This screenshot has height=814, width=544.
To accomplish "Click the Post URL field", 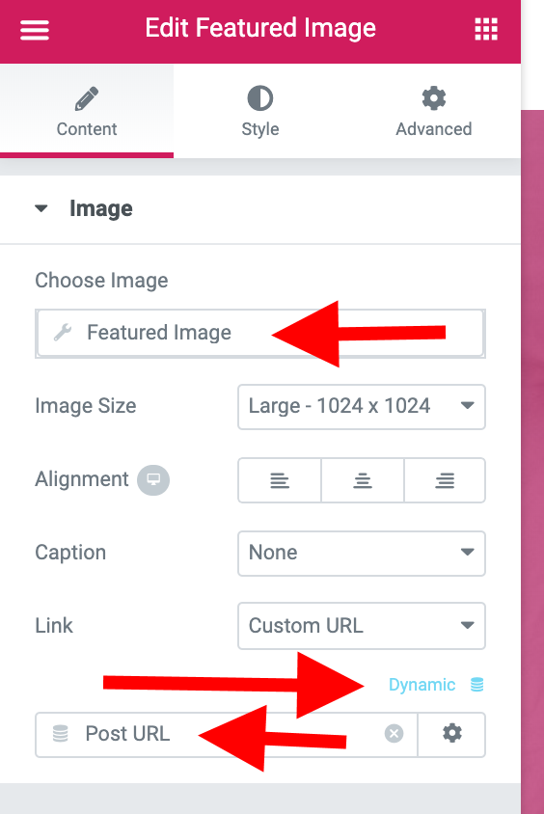I will 227,734.
